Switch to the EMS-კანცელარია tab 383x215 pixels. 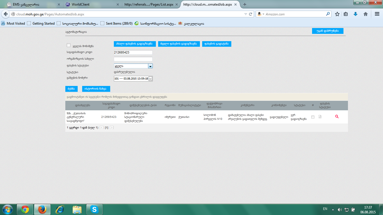click(x=32, y=4)
